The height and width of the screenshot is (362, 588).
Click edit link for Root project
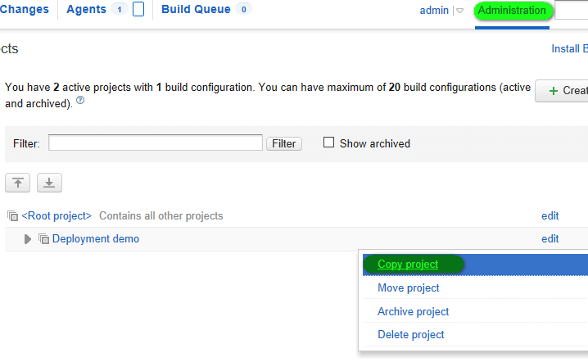pos(550,216)
